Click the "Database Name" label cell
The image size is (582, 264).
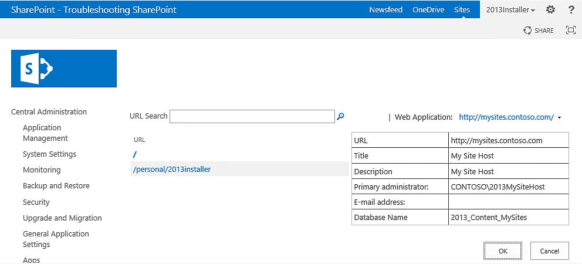tap(400, 217)
